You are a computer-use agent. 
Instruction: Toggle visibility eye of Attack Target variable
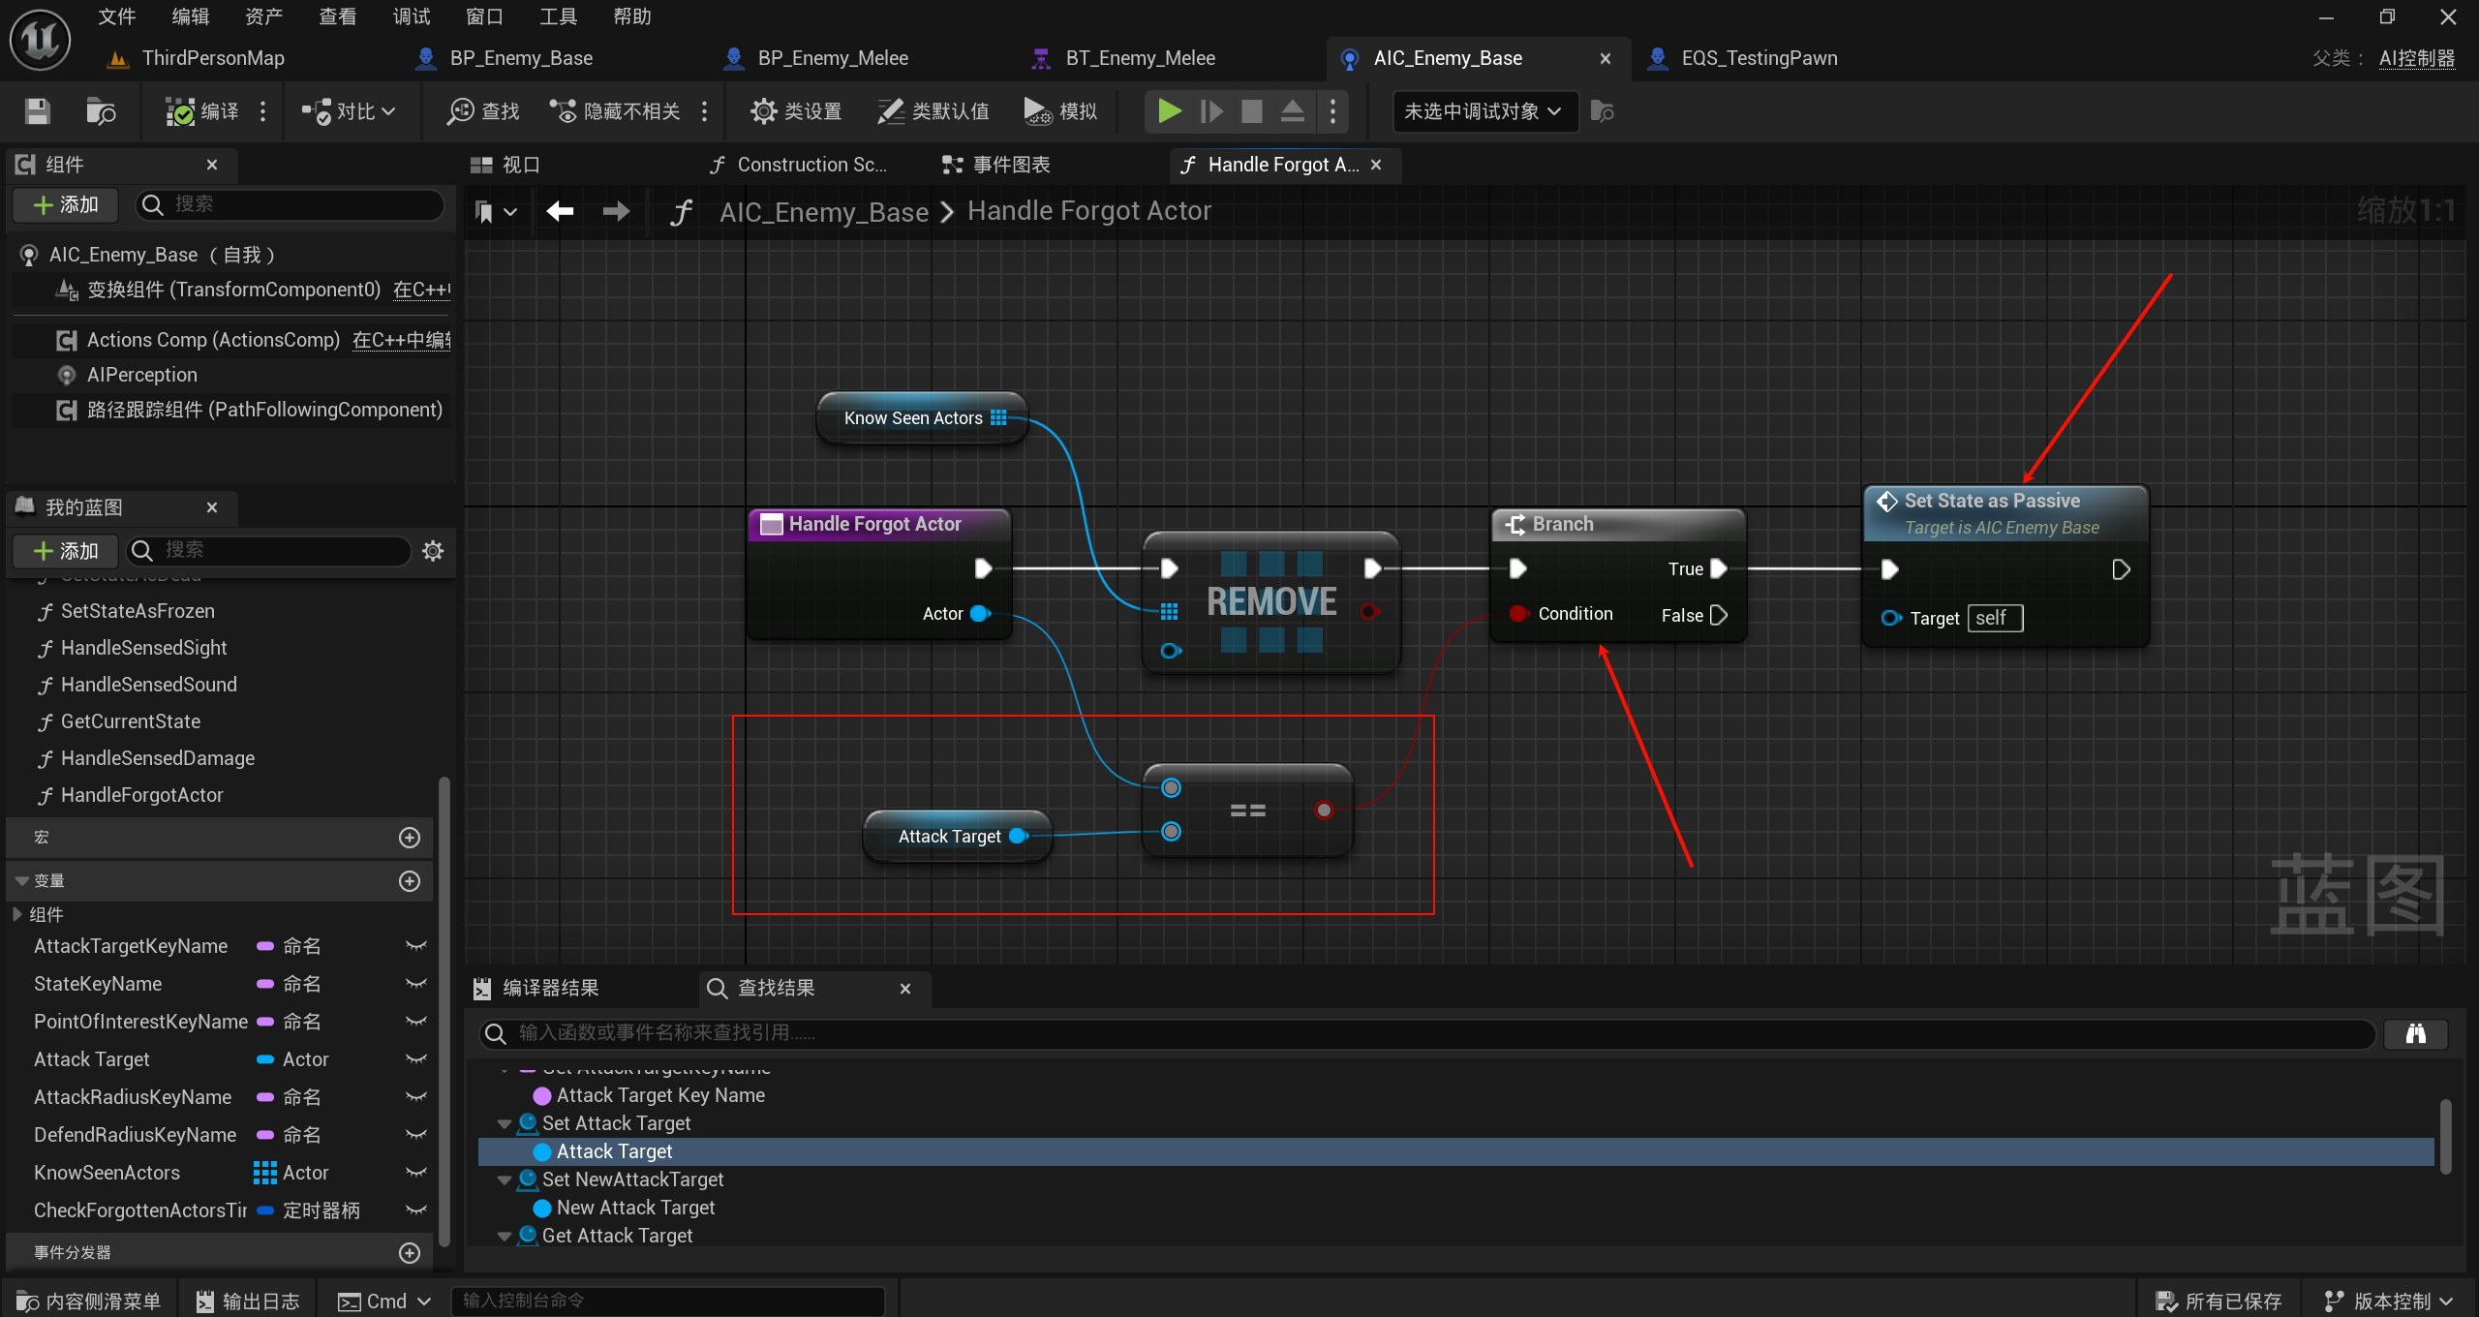tap(416, 1059)
